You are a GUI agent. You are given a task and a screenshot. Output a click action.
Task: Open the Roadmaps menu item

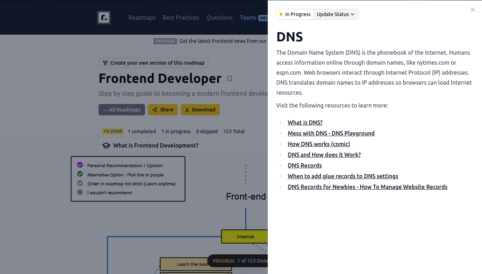tap(142, 18)
